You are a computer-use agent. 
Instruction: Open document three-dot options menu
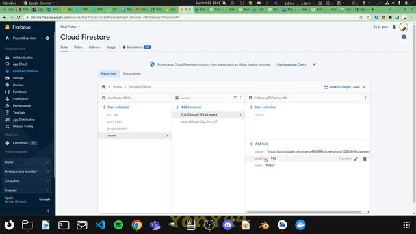365,97
